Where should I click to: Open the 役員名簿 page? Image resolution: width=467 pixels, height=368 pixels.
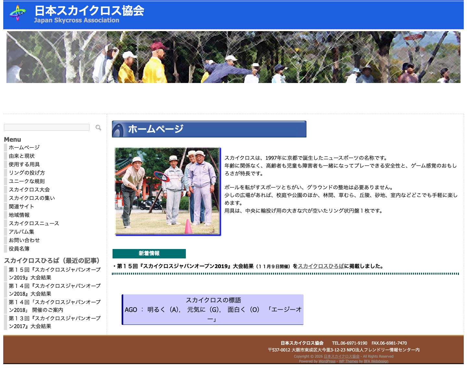19,248
